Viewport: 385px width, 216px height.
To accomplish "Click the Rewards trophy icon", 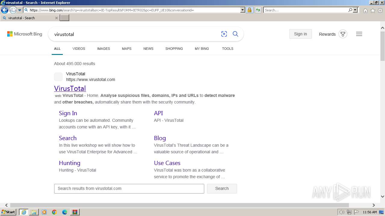I will pyautogui.click(x=343, y=34).
